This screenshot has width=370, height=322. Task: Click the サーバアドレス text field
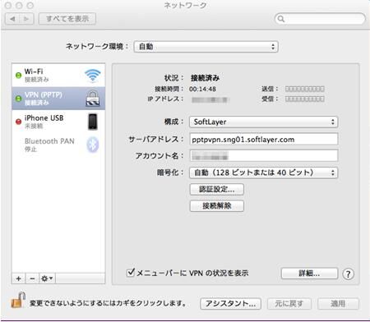tap(263, 140)
